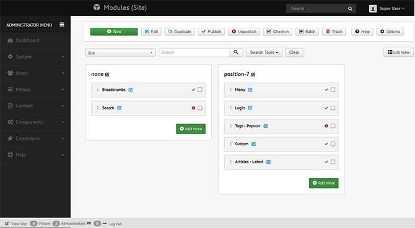Click Add more in position-7
The height and width of the screenshot is (228, 415).
(x=323, y=183)
